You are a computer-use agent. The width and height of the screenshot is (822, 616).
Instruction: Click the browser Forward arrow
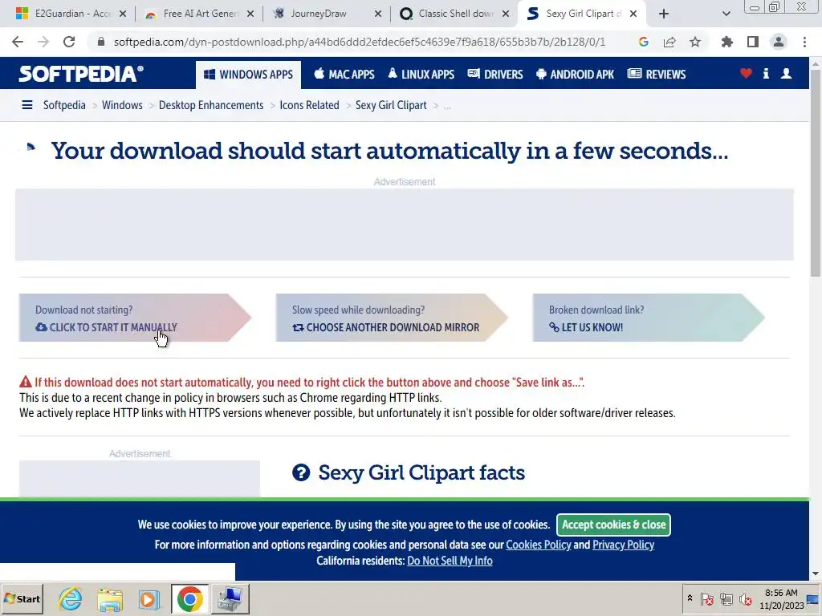(43, 42)
